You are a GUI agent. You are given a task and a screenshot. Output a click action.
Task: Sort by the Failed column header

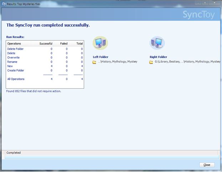61,43
